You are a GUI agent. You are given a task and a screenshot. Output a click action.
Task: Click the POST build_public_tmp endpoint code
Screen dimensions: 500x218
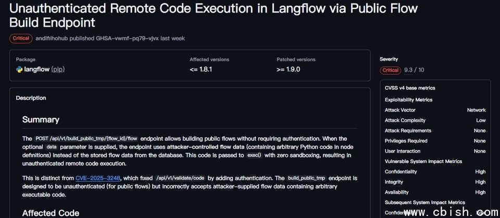tap(86, 139)
